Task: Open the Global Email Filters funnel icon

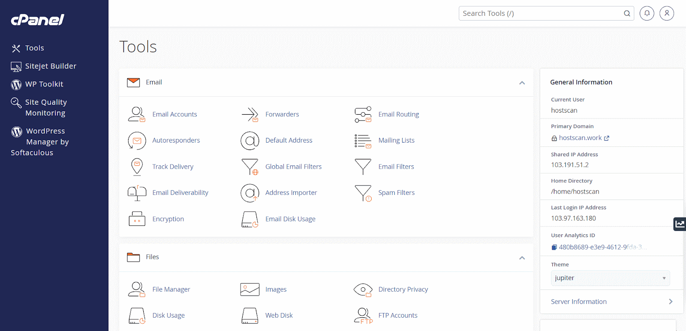Action: (x=250, y=167)
